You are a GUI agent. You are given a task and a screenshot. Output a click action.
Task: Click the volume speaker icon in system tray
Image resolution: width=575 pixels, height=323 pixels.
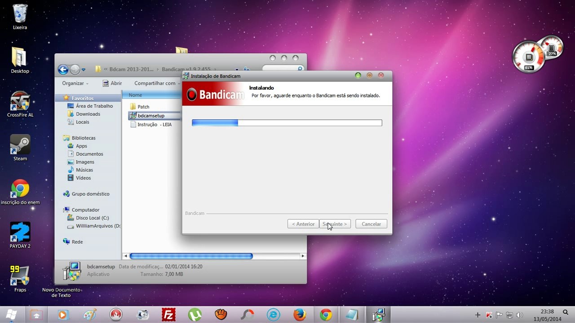[520, 315]
